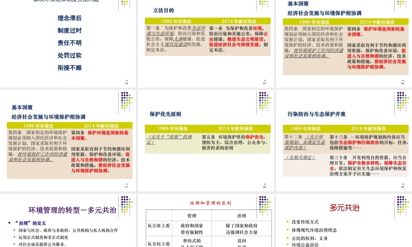Click the text 责任不明
This screenshot has height=247, width=412.
(70, 43)
